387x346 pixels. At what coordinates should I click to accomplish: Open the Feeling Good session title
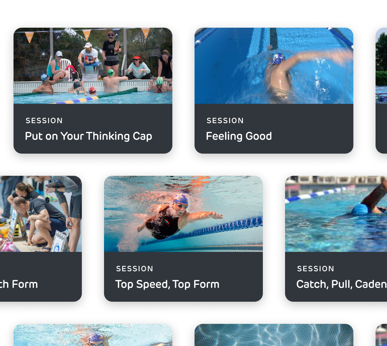[239, 136]
